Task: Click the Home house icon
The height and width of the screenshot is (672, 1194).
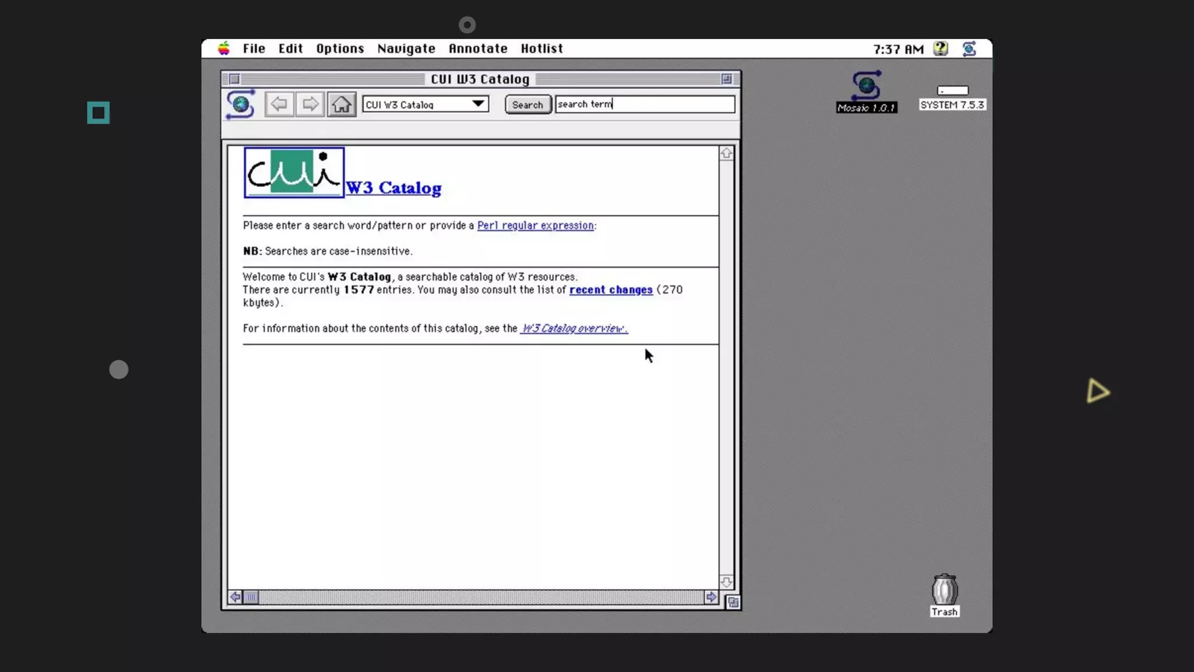Action: 341,104
